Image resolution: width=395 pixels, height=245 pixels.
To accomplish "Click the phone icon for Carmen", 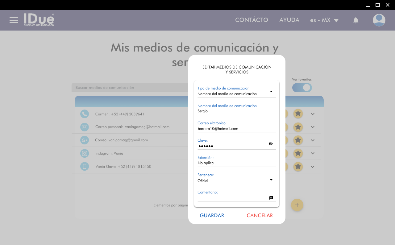I will tap(85, 114).
